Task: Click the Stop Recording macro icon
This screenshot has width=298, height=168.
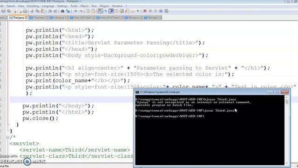Action: [x=150, y=11]
